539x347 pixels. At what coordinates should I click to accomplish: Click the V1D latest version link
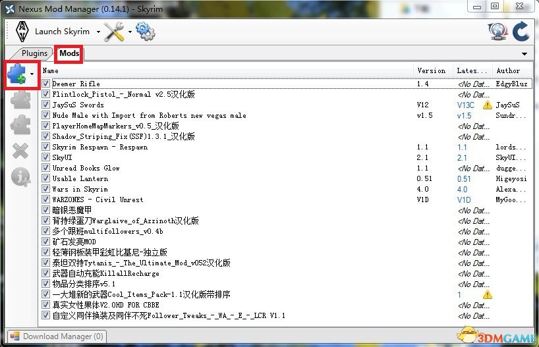tap(464, 200)
